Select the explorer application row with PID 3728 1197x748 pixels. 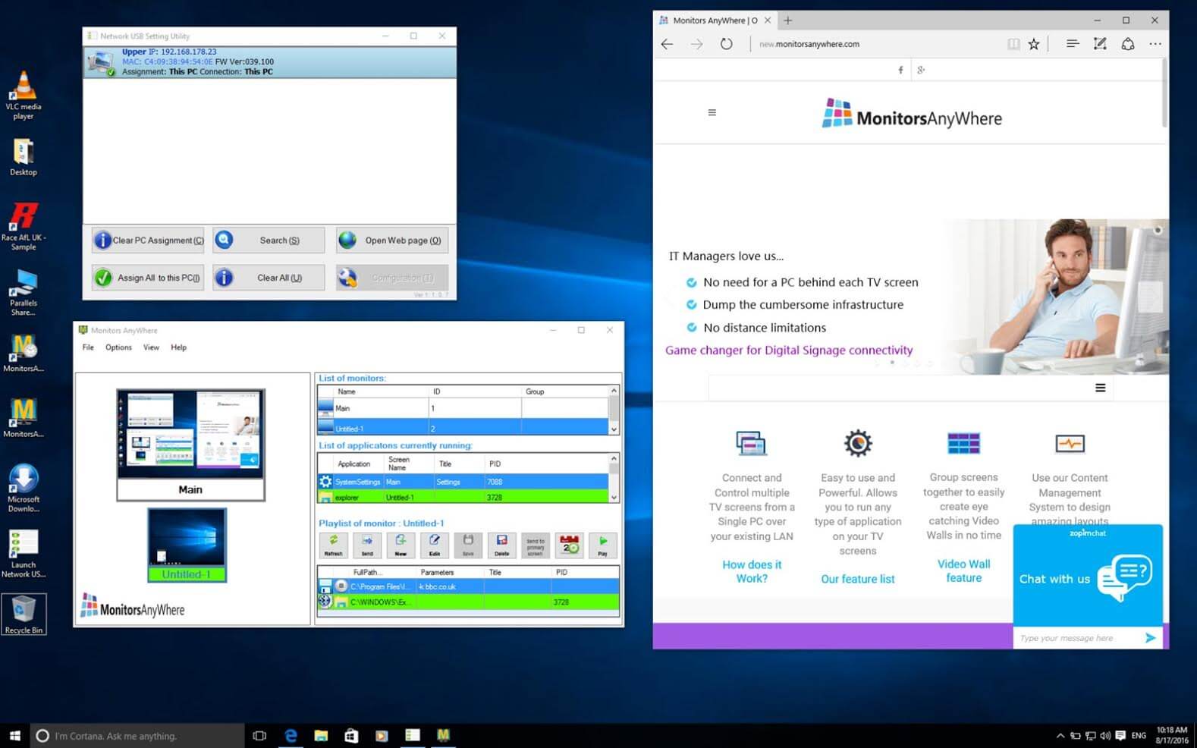click(463, 497)
